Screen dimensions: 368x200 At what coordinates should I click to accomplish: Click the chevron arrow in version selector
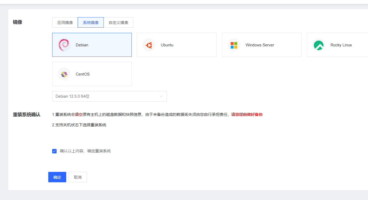coord(161,96)
